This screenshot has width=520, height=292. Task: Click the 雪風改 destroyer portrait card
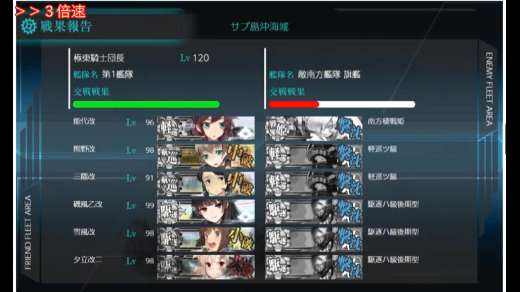[206, 239]
